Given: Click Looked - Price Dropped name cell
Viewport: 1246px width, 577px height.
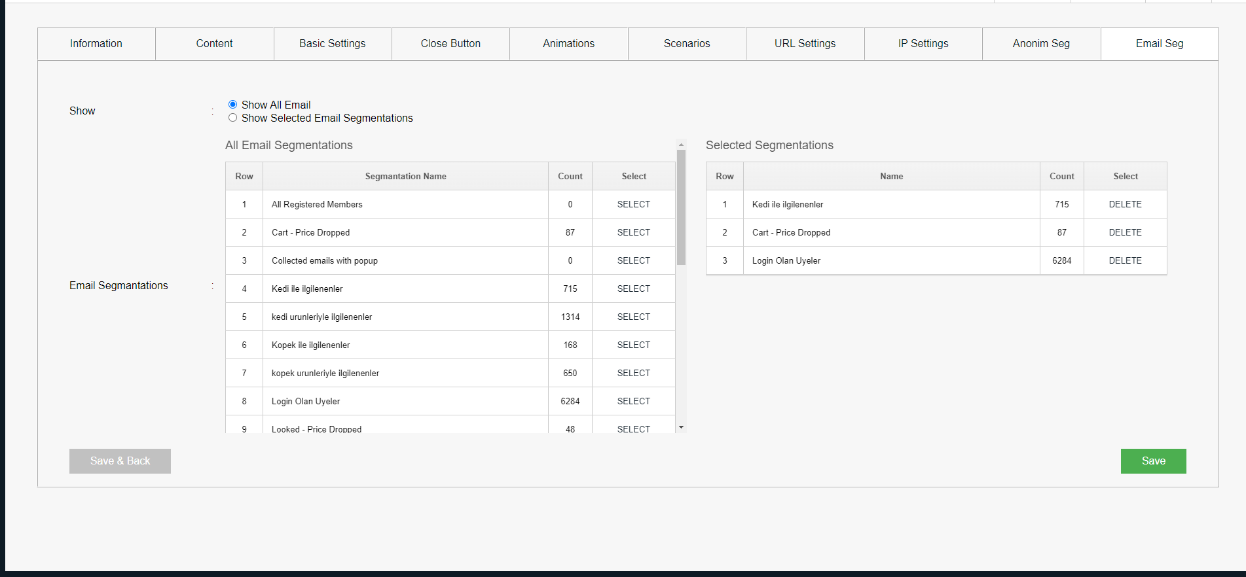Looking at the screenshot, I should pos(405,426).
